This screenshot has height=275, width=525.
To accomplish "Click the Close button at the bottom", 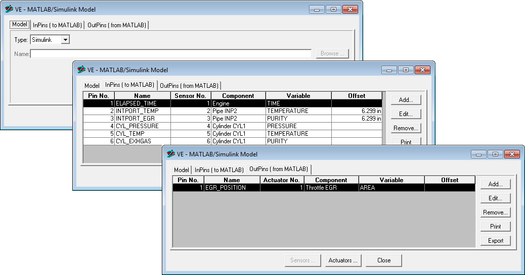I will coord(384,260).
